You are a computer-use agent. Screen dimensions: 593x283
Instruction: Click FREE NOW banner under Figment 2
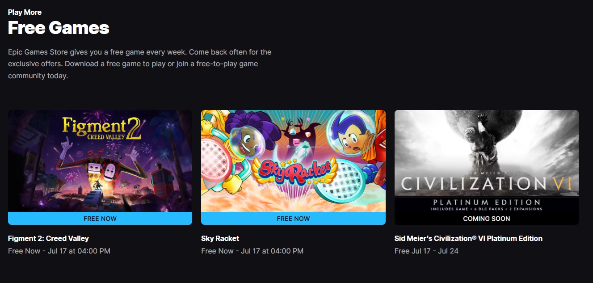(100, 219)
